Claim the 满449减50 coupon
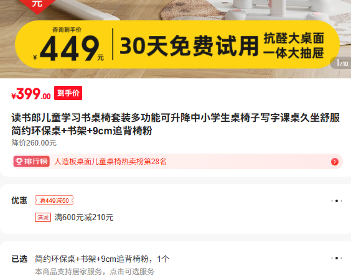The height and width of the screenshot is (278, 351). (54, 200)
